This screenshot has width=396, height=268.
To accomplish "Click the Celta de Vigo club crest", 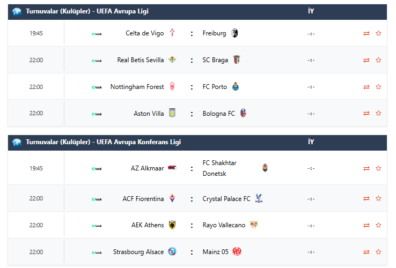I will coord(172,33).
